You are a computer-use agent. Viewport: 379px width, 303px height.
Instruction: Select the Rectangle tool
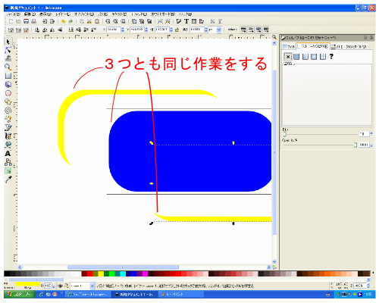pyautogui.click(x=8, y=76)
